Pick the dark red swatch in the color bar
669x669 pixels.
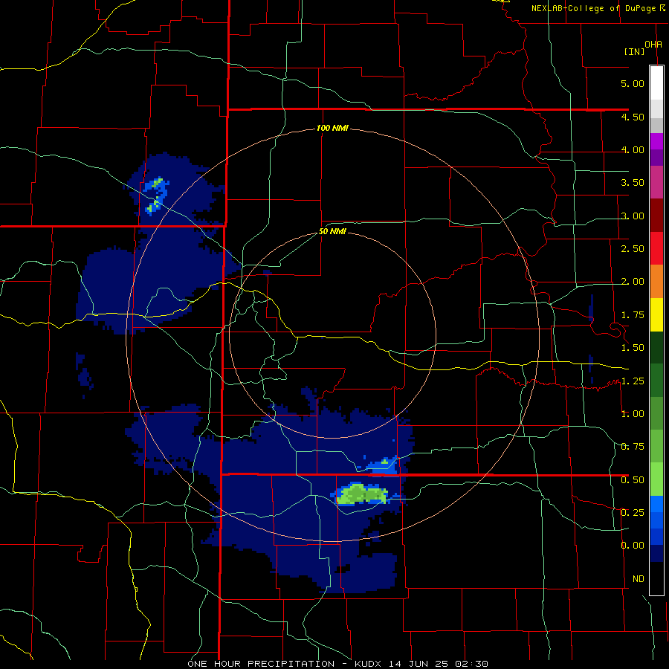tap(656, 216)
